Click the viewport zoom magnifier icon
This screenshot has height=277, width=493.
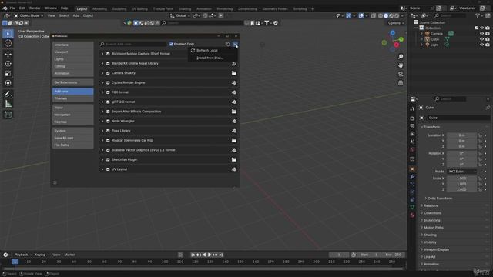click(x=401, y=57)
